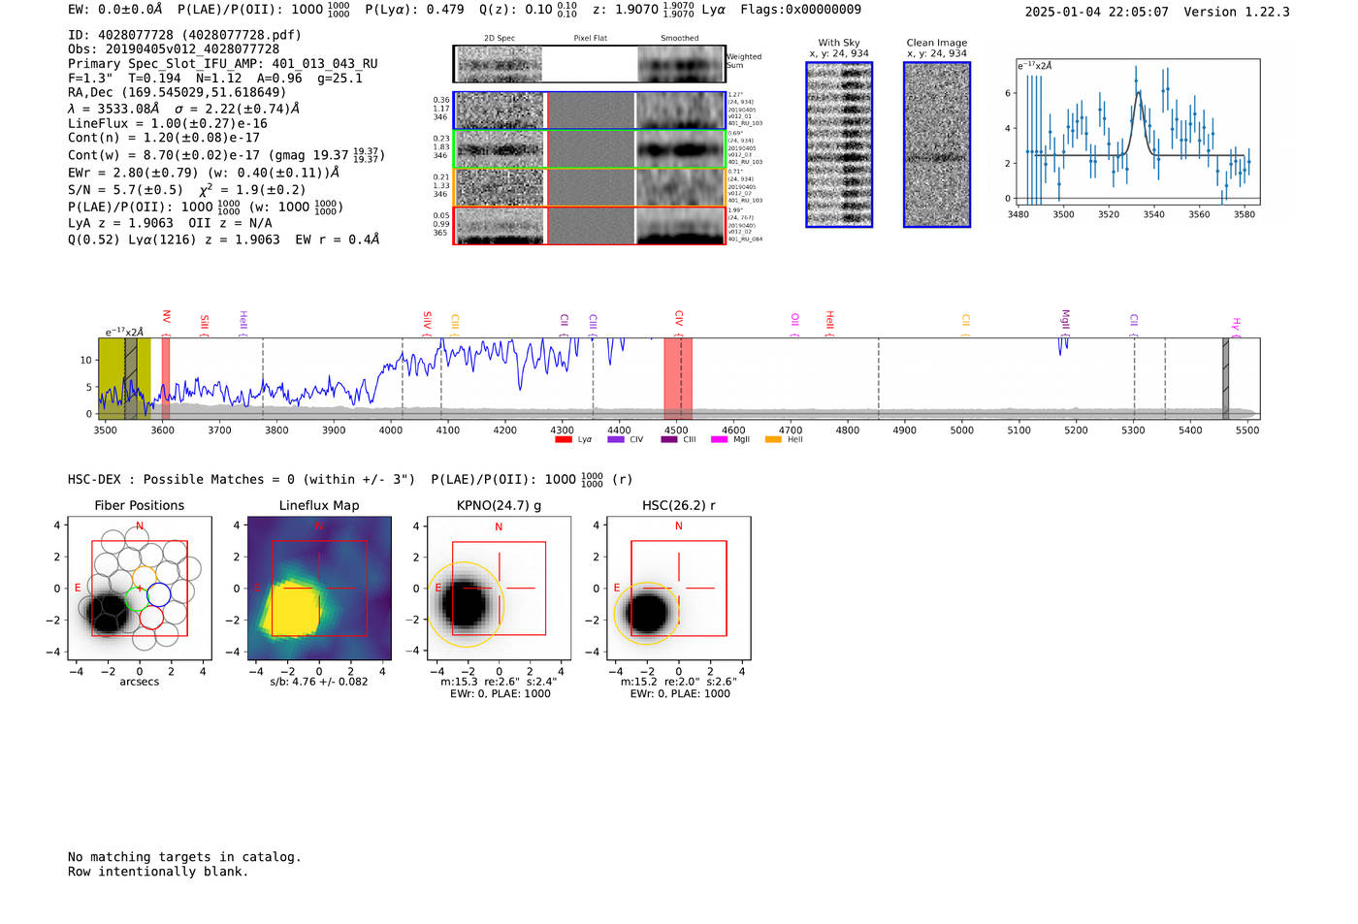The image size is (1358, 924).
Task: Click the red Lyα legend swatch
Action: (x=563, y=440)
